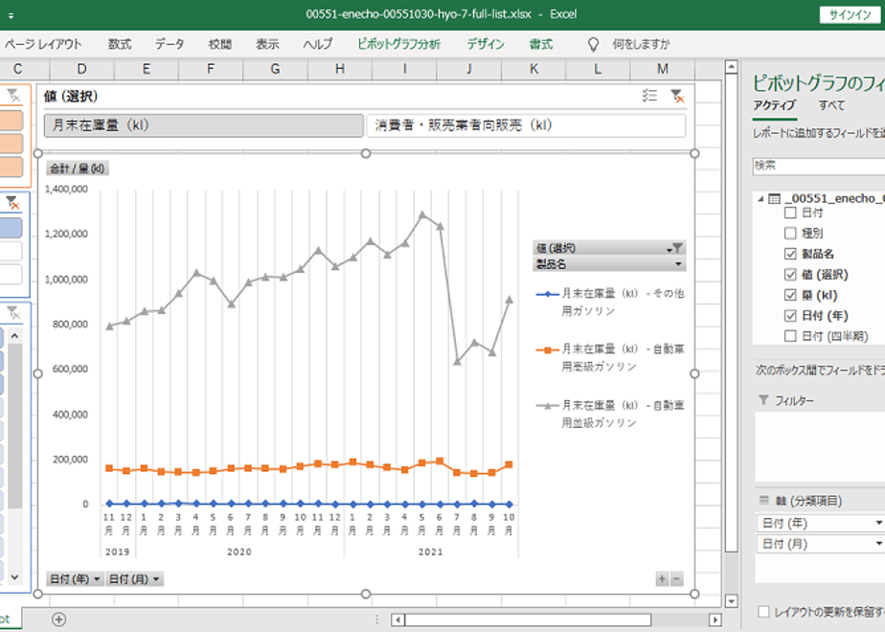Uncheck the 日付 (年) field checkbox

pos(790,315)
